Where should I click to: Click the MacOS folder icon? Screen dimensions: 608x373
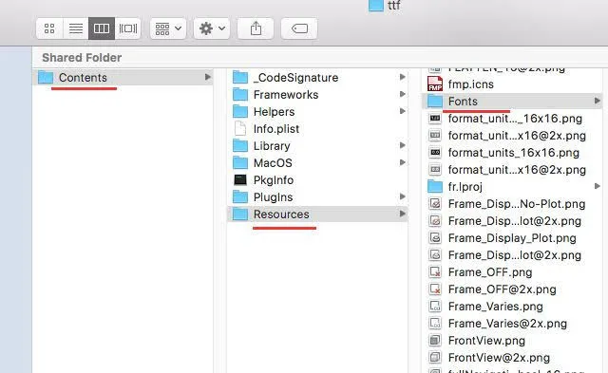click(x=240, y=162)
